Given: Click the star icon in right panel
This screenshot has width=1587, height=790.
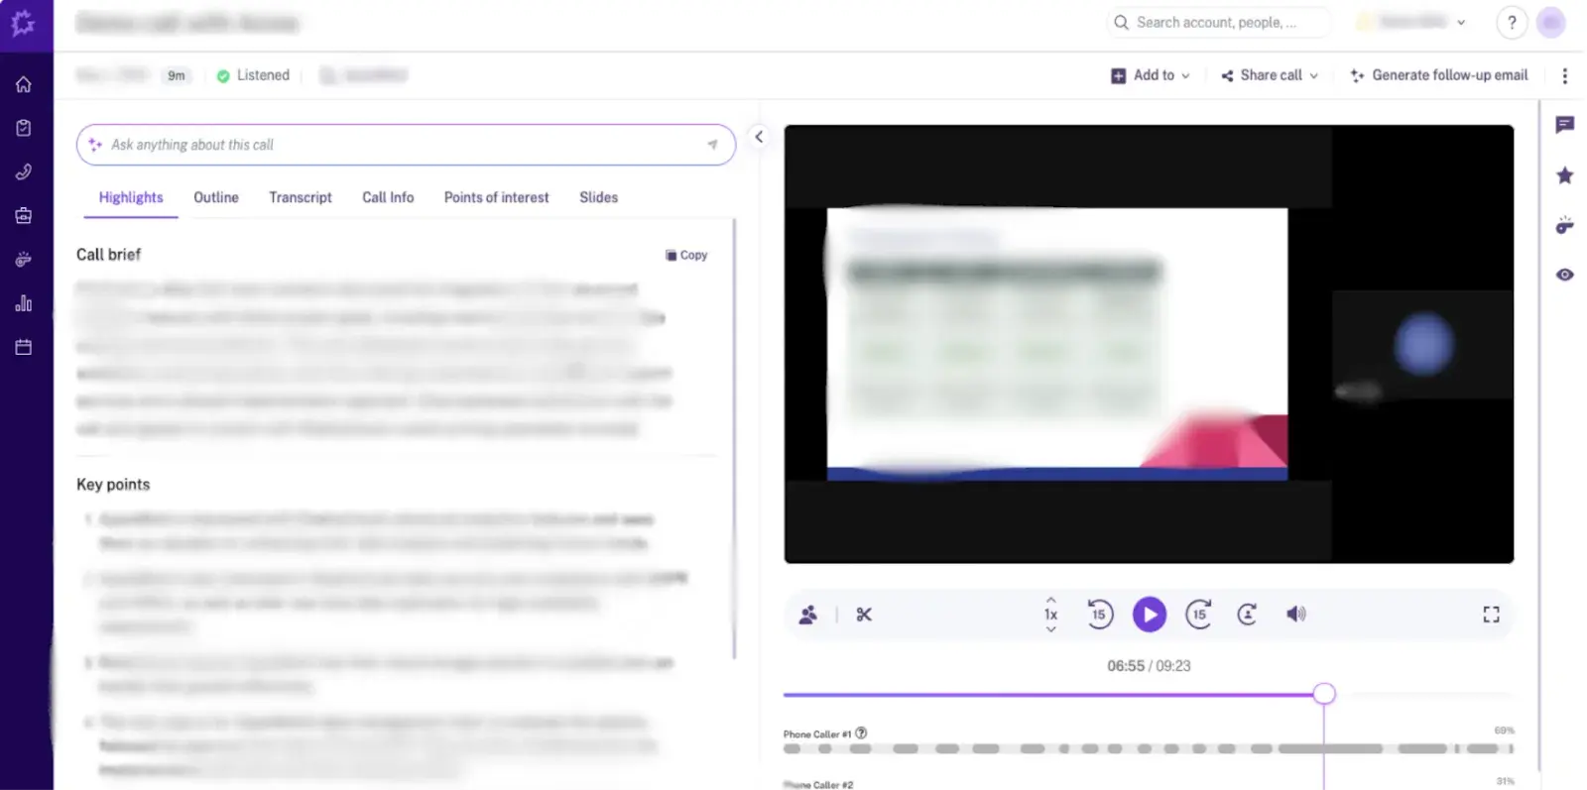Looking at the screenshot, I should [1565, 175].
